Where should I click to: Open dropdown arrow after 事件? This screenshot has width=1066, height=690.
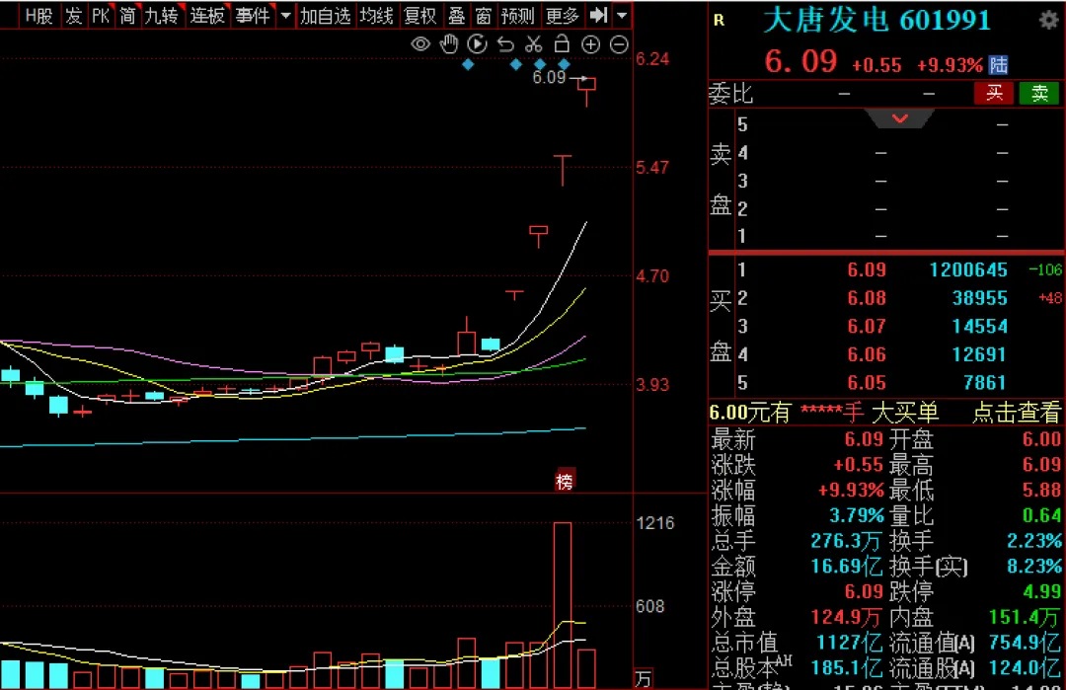(x=286, y=16)
